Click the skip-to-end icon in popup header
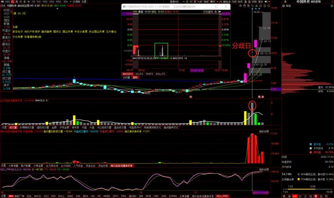 219,12
